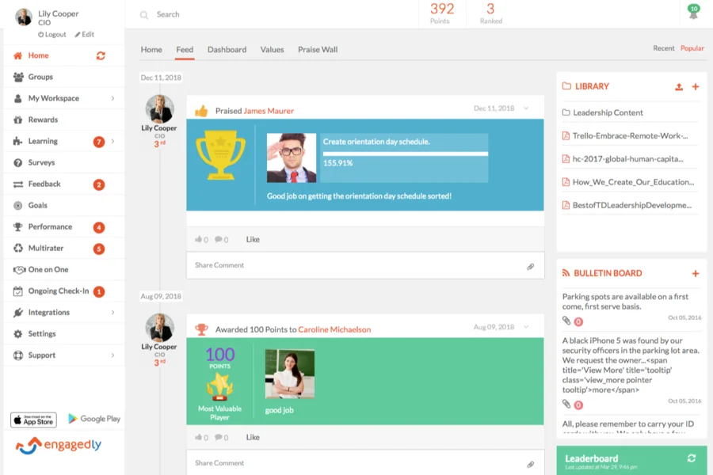Switch to the Home tab
The image size is (713, 475).
pyautogui.click(x=151, y=50)
